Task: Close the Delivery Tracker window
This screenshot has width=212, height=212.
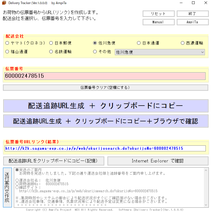Action: pos(206,3)
